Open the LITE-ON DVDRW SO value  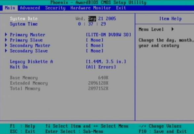(x=108, y=35)
